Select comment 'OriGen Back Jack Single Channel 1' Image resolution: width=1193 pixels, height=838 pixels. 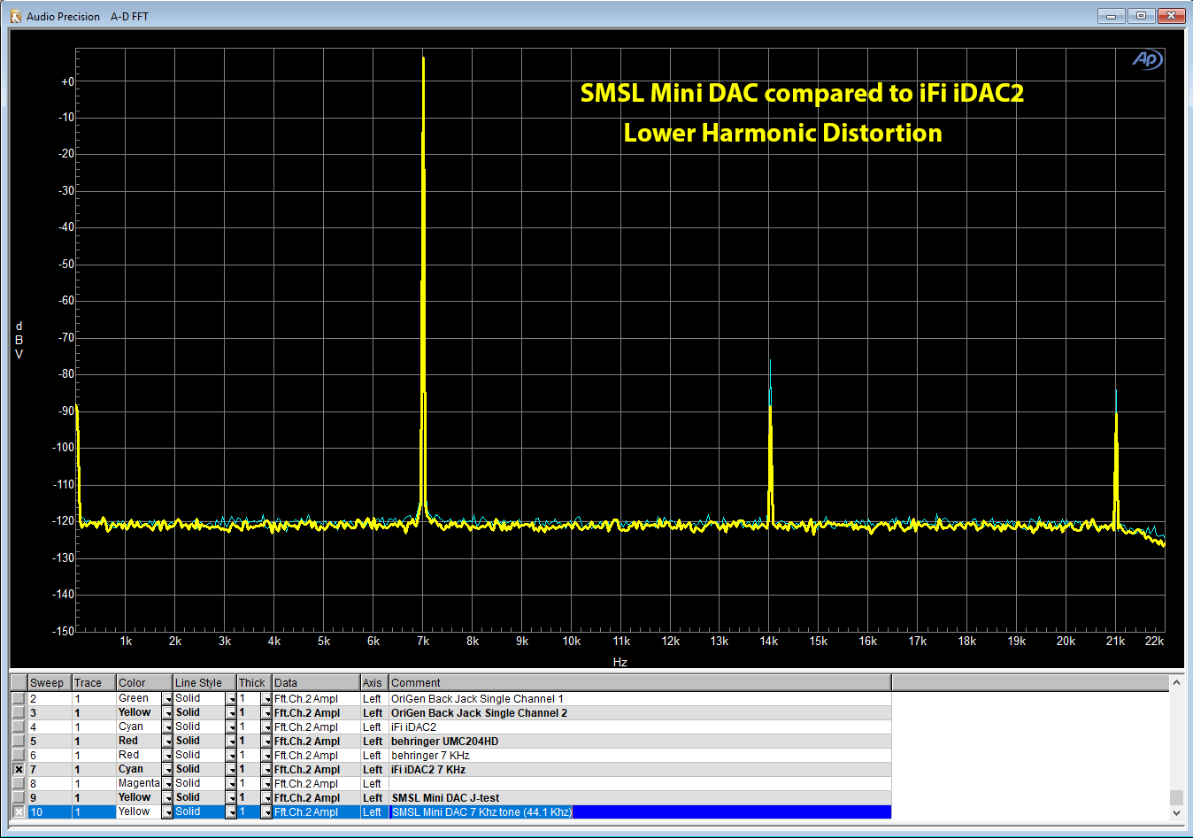pos(640,699)
